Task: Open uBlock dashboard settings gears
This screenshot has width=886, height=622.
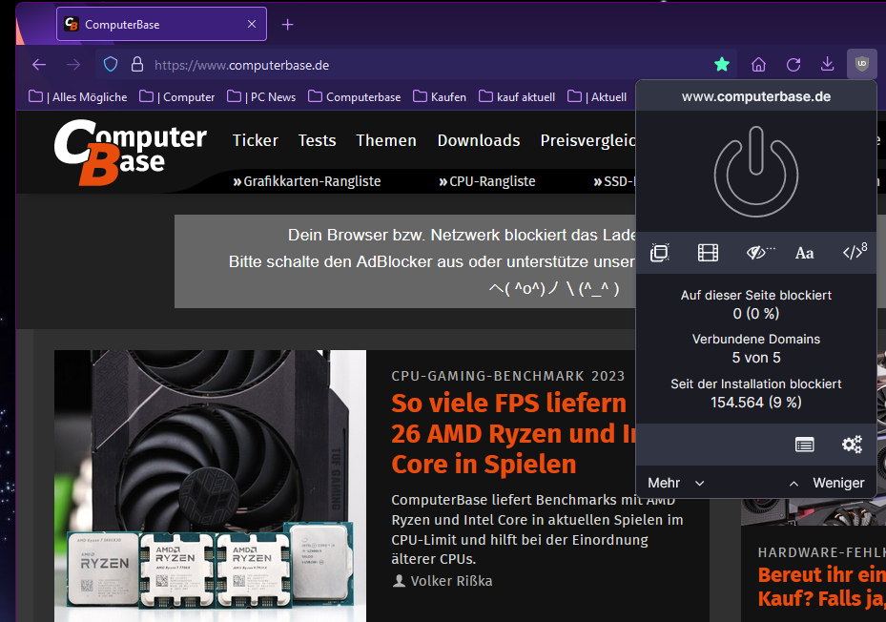Action: click(852, 445)
